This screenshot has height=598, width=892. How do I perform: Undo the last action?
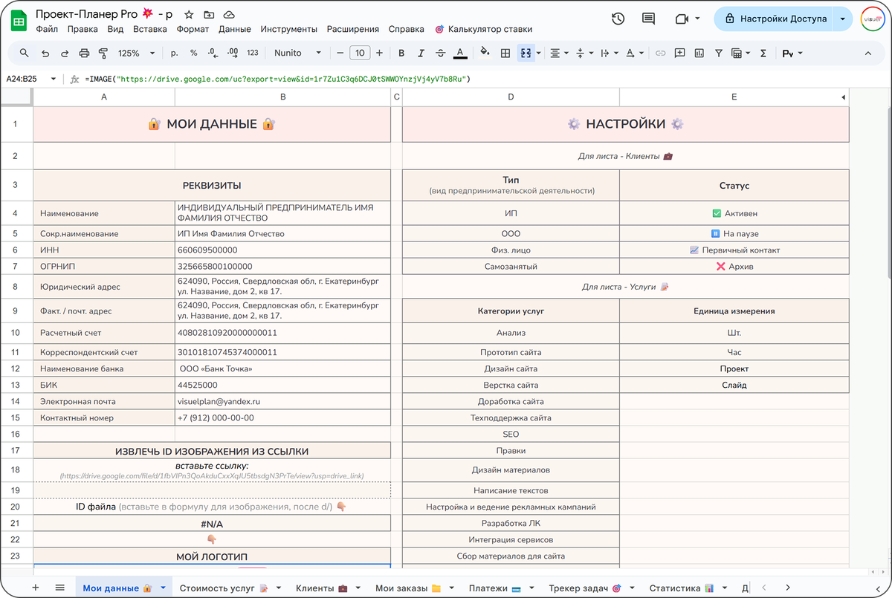tap(45, 53)
